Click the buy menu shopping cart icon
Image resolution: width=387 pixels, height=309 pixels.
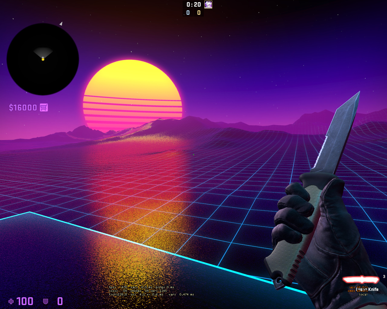pyautogui.click(x=44, y=107)
